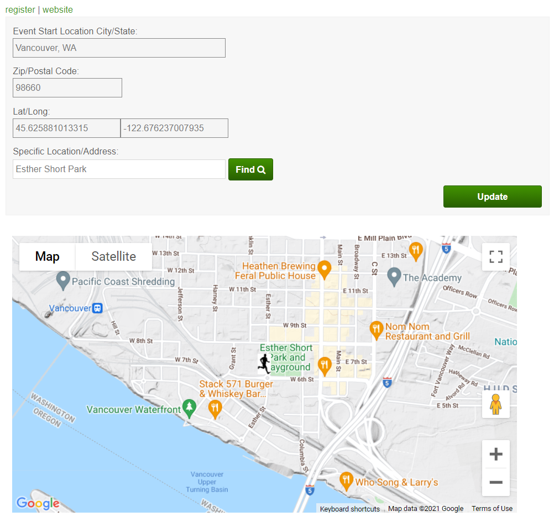Select the Heathen Brewing Feral Public House pin
Screen dimensions: 554x532
coord(325,270)
